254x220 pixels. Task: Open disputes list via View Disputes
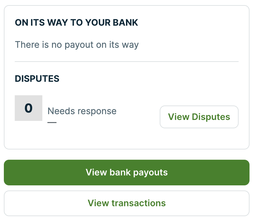click(199, 117)
